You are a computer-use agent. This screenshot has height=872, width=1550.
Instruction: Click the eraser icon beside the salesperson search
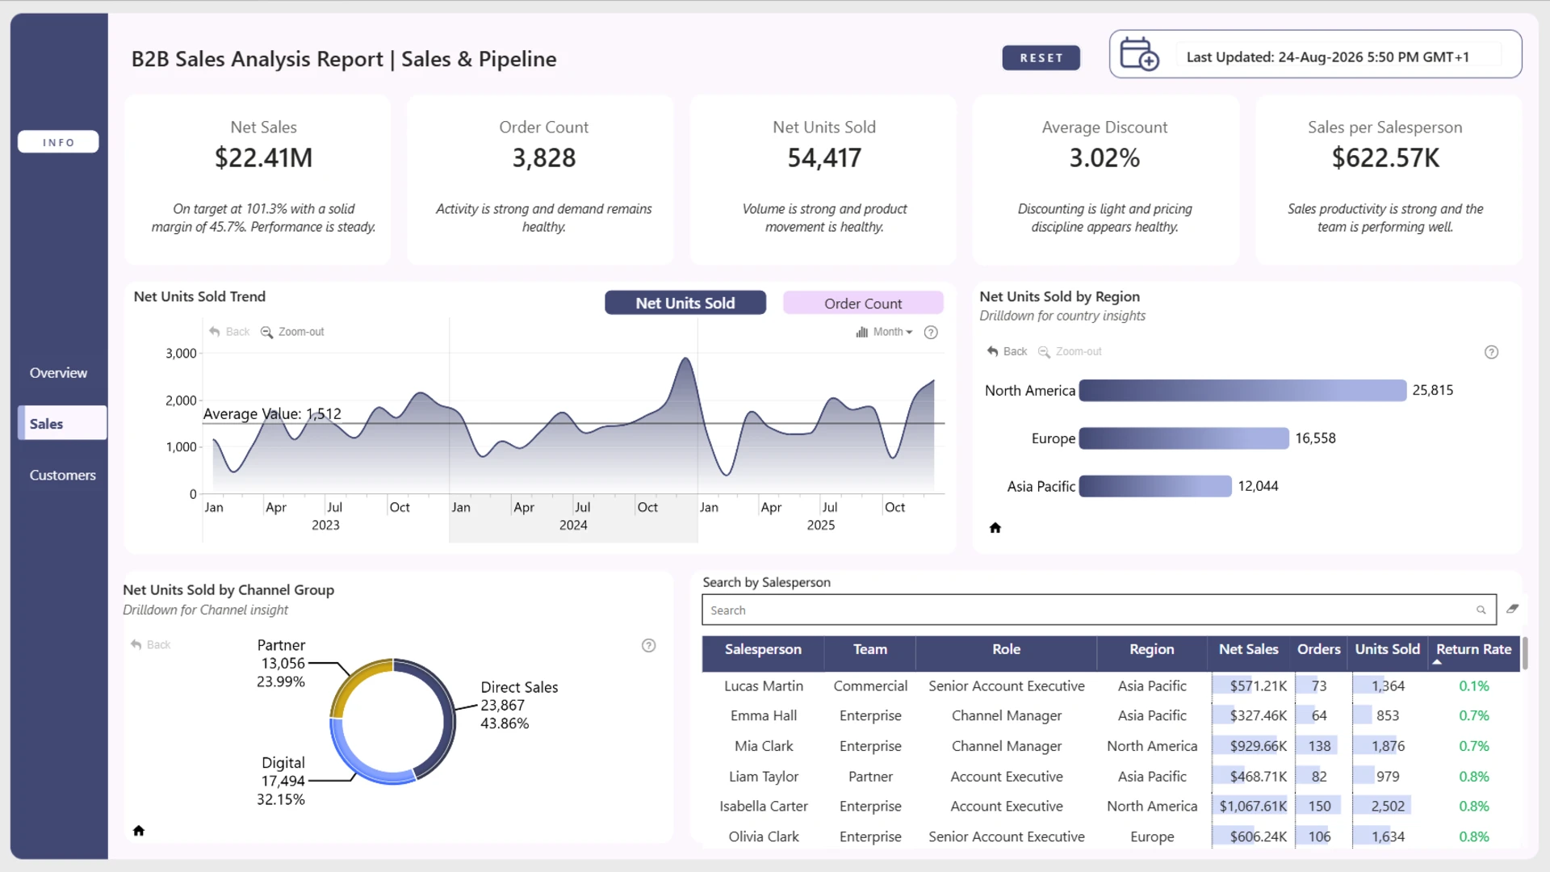coord(1512,609)
